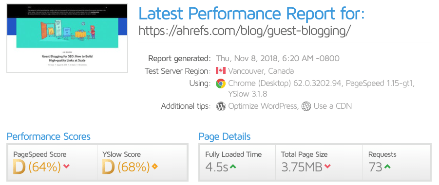439x185 pixels.
Task: Click the red down arrow beside PageSpeed 64%
Action: [66, 167]
